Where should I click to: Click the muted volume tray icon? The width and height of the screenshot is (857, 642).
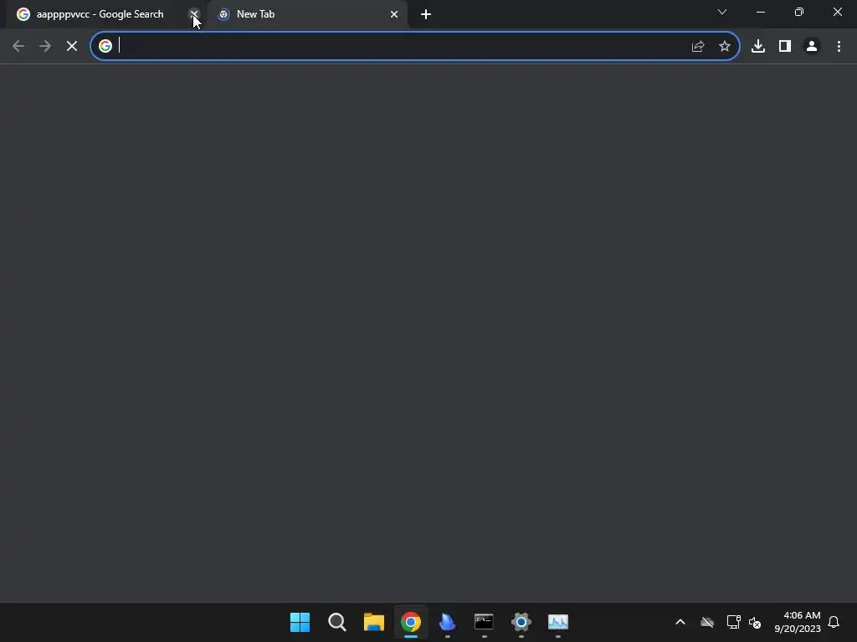pyautogui.click(x=755, y=622)
